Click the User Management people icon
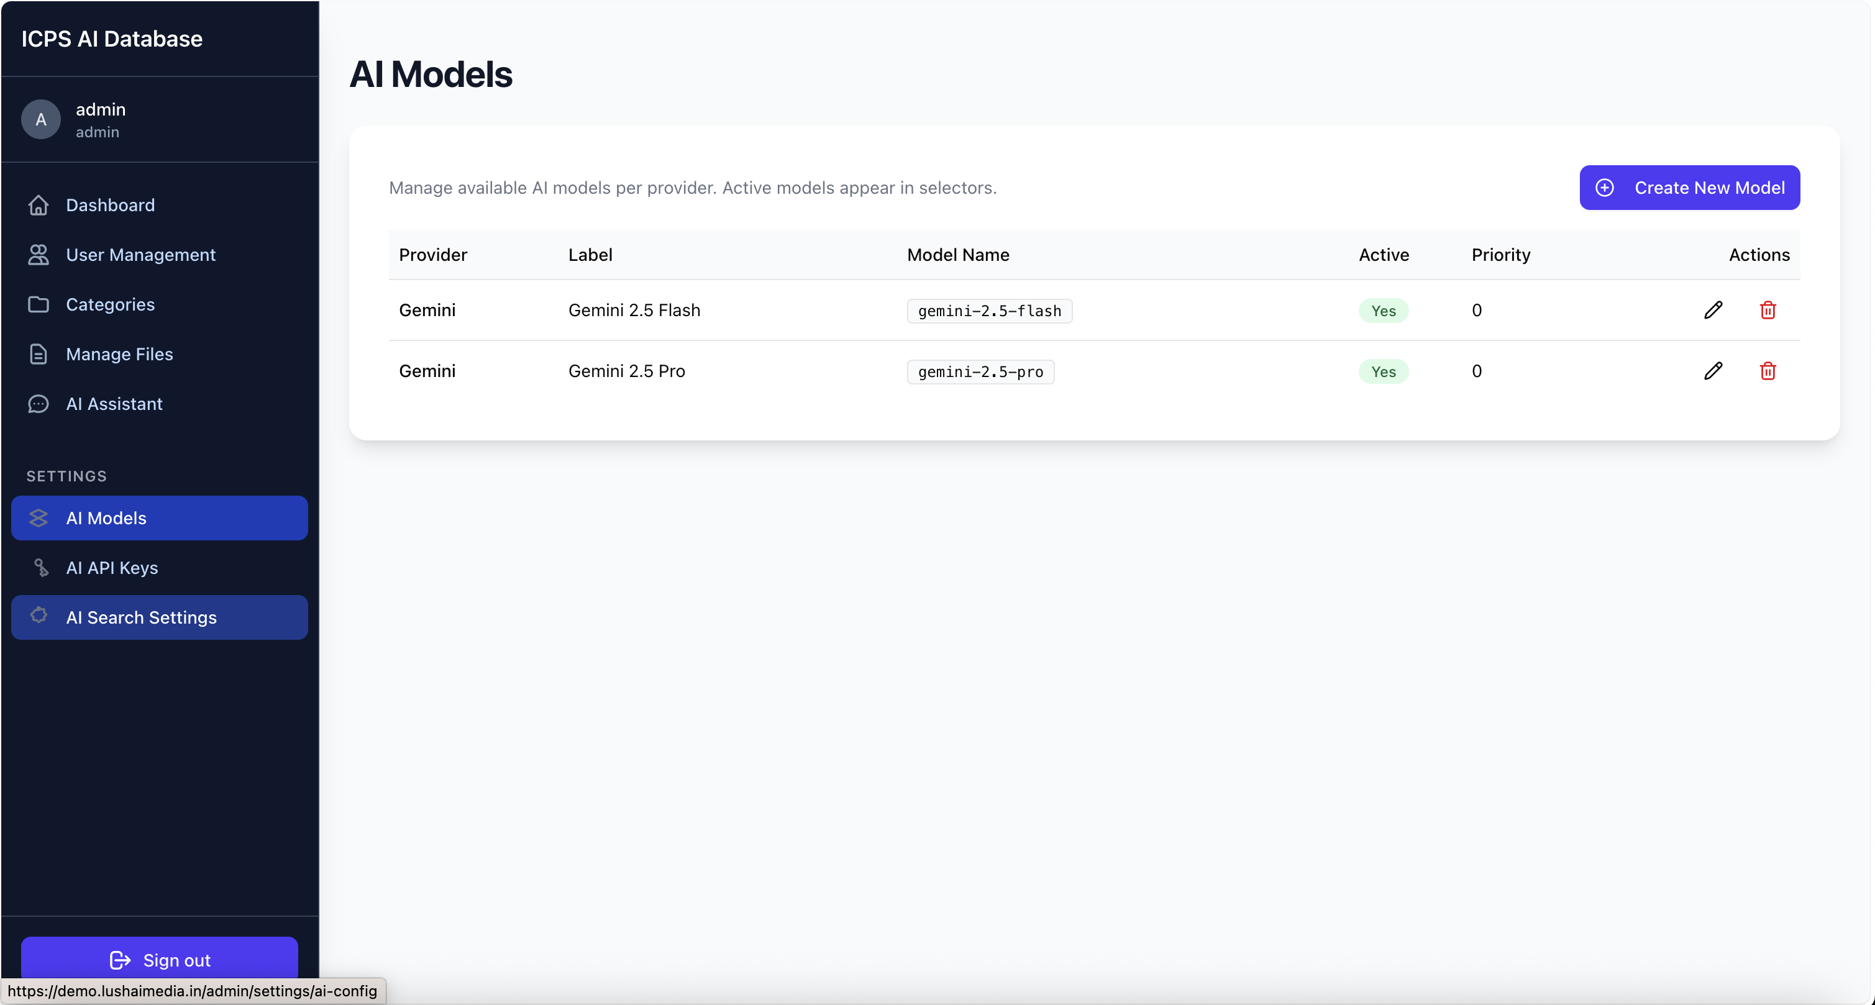Viewport: 1875px width, 1005px height. coord(39,255)
